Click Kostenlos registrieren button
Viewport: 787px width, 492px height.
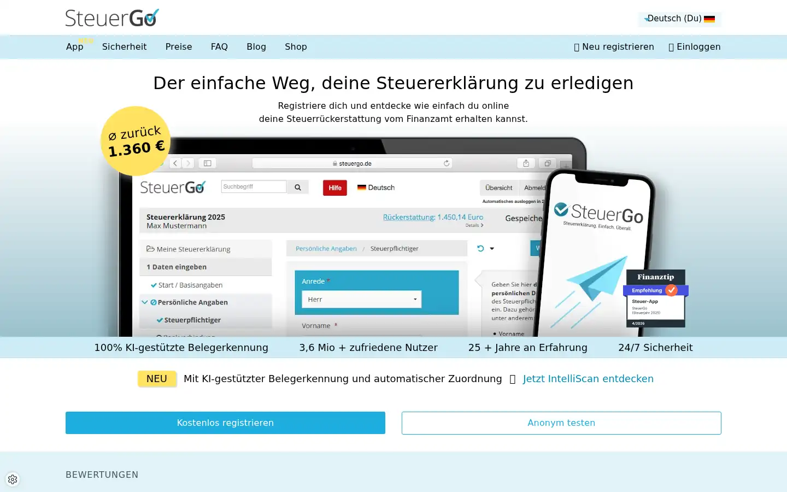pyautogui.click(x=225, y=423)
